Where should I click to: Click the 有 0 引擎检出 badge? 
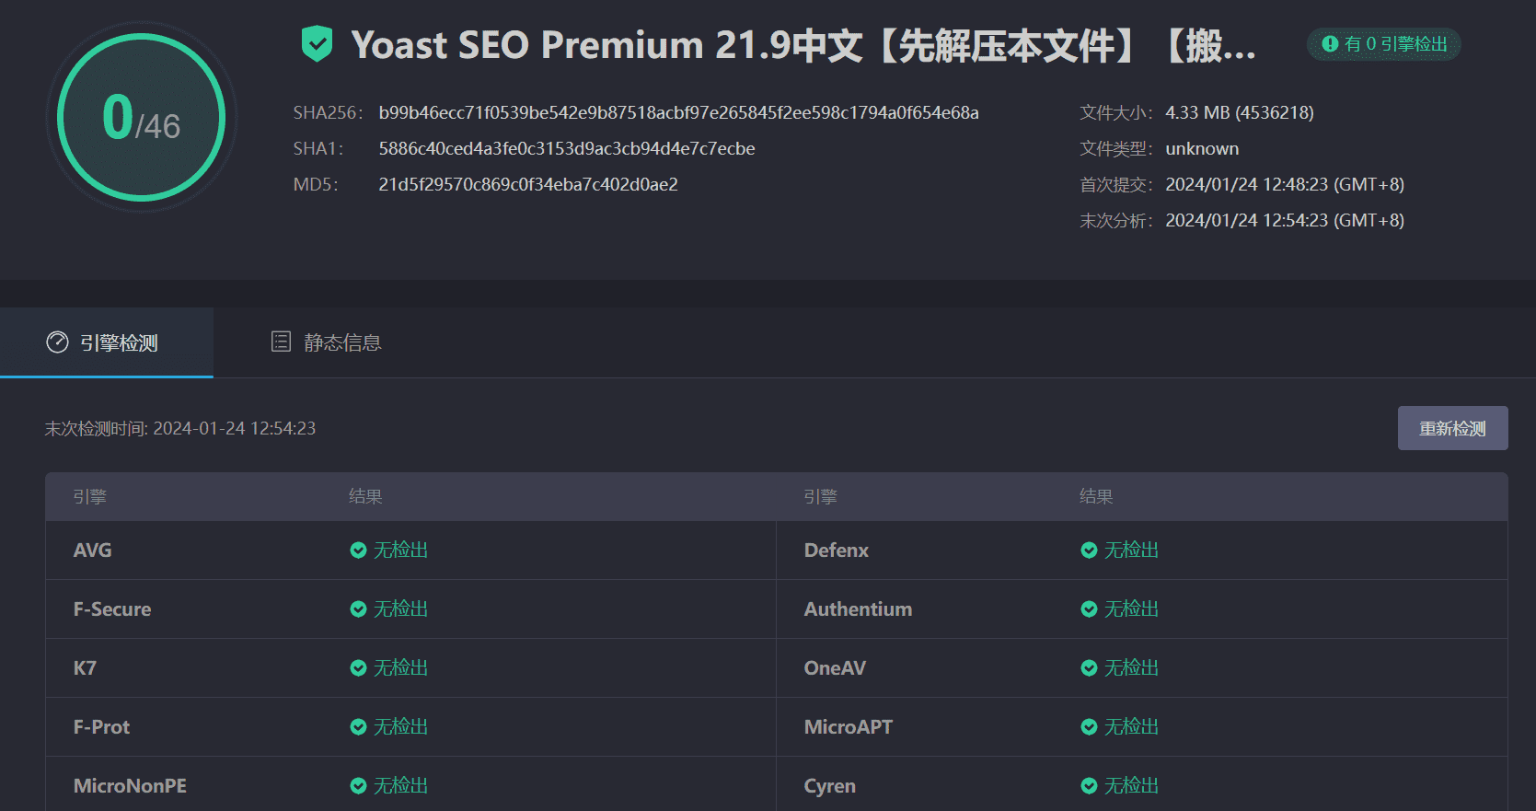click(x=1384, y=44)
